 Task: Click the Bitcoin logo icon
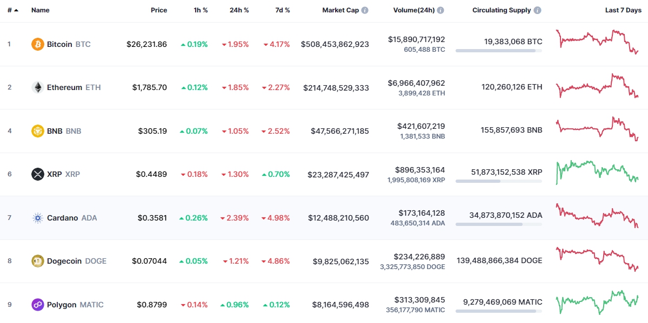[x=38, y=44]
